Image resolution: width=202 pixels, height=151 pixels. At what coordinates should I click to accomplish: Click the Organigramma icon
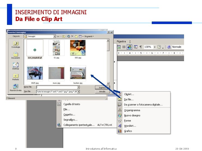pyautogui.click(x=120, y=110)
